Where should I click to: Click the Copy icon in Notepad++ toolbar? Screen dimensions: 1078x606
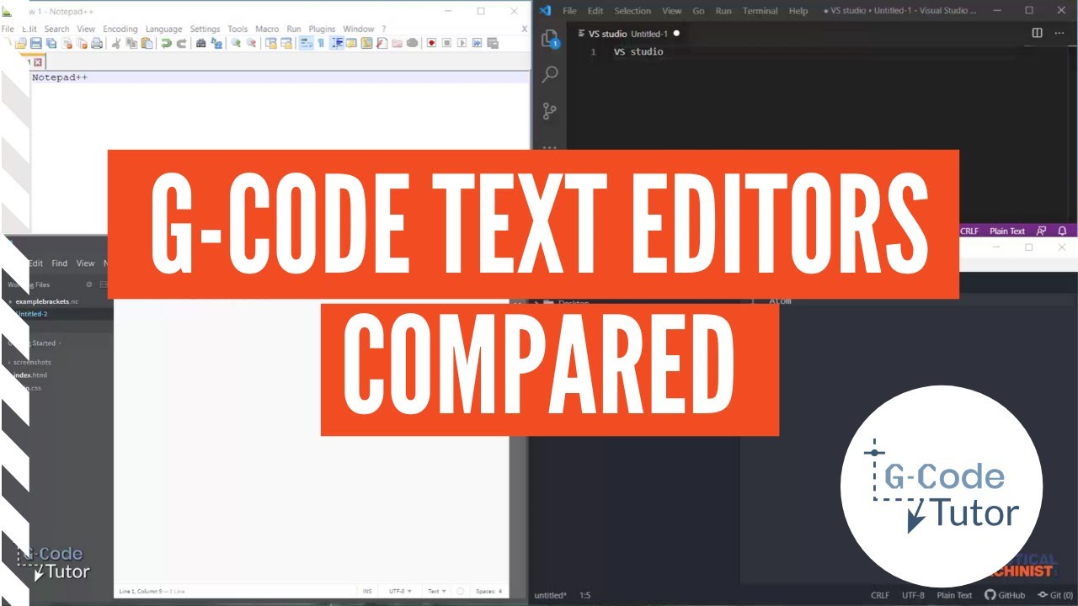(131, 43)
